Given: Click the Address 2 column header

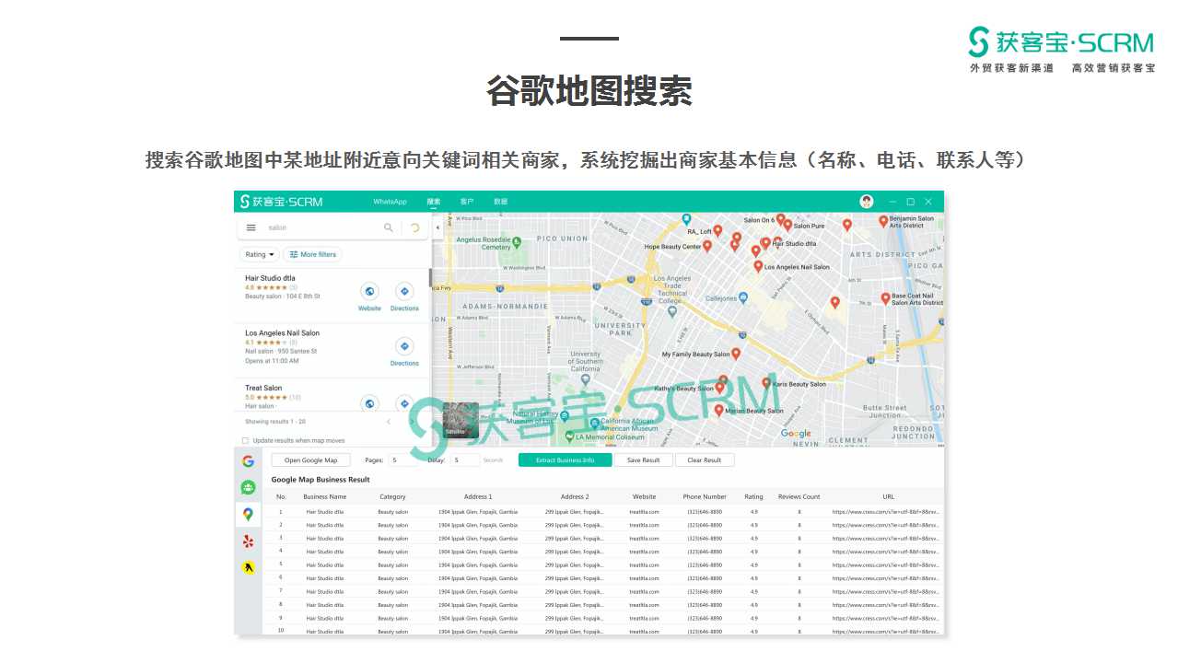Looking at the screenshot, I should 574,497.
